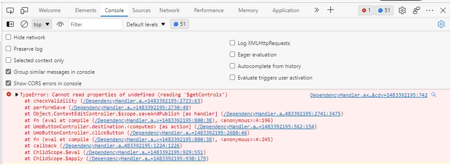Focus the Filter input field
This screenshot has width=462, height=168.
[95, 24]
